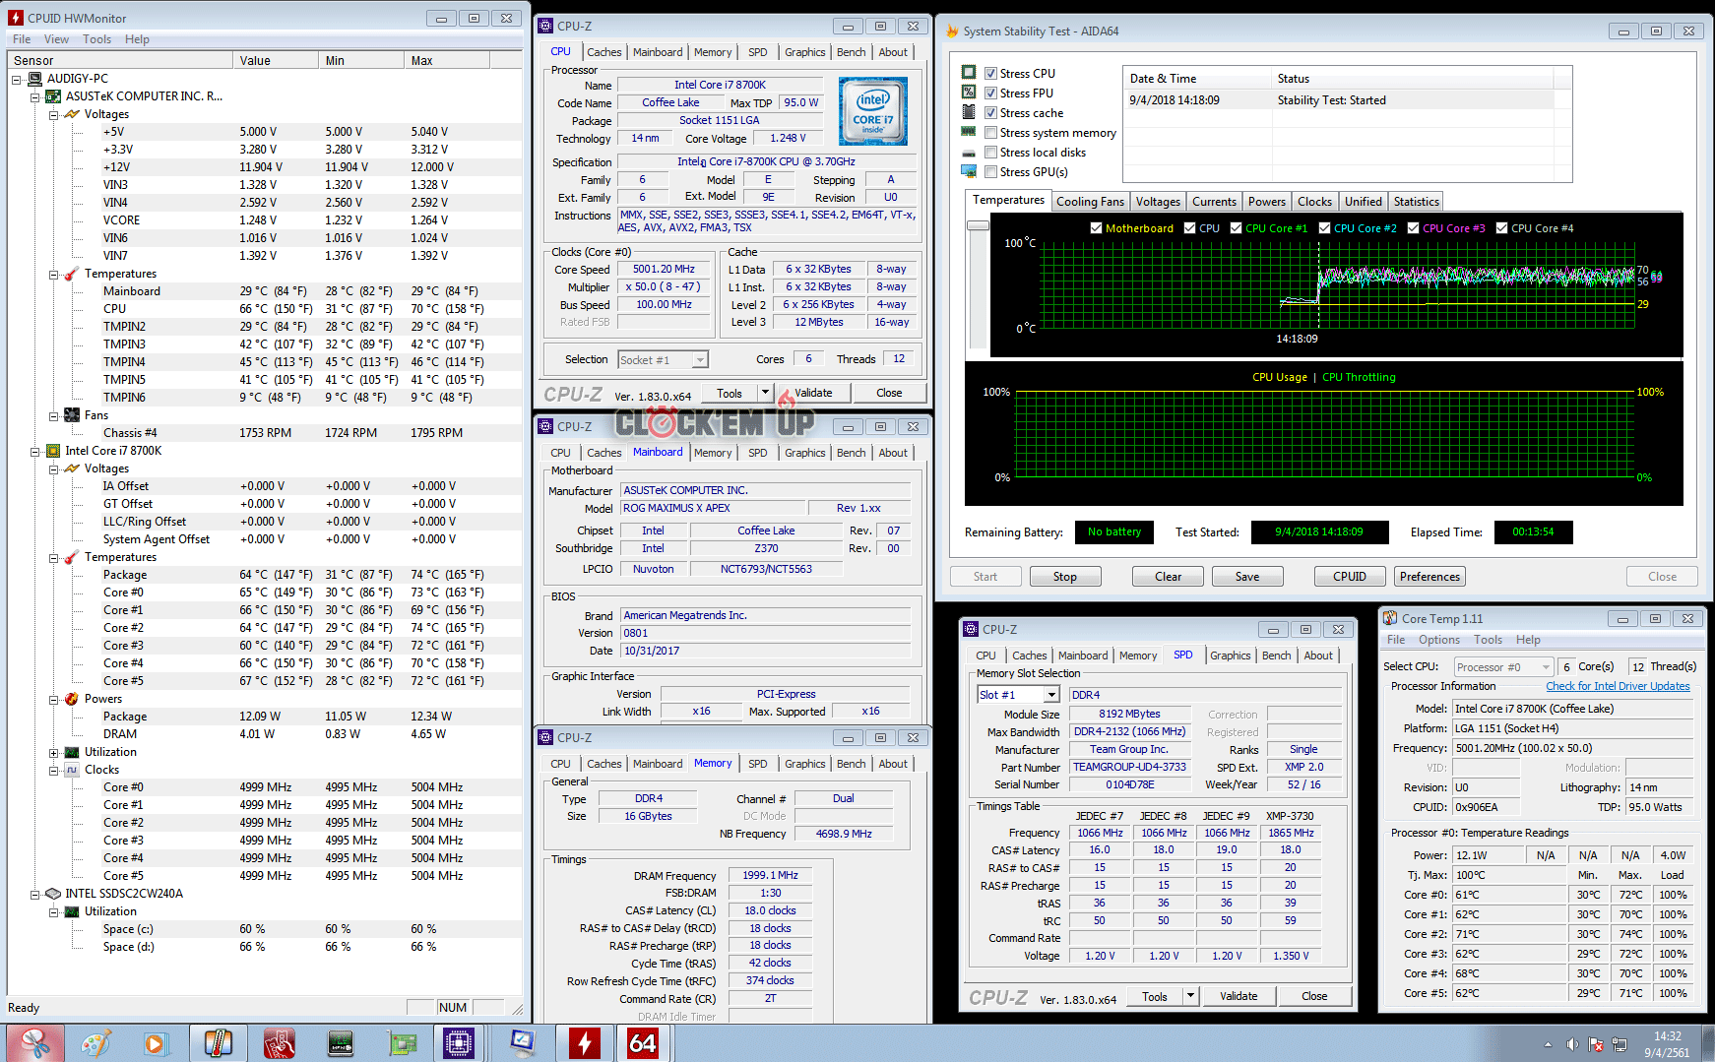This screenshot has height=1062, width=1715.
Task: Open the Core Temp thermometer taskbar icon
Action: pos(218,1042)
